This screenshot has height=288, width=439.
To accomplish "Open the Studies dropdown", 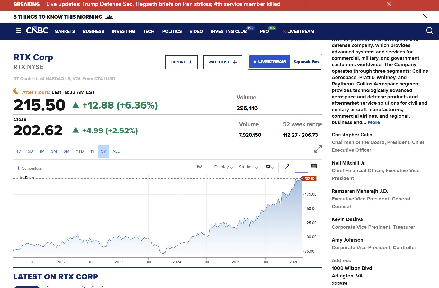I will pyautogui.click(x=248, y=167).
